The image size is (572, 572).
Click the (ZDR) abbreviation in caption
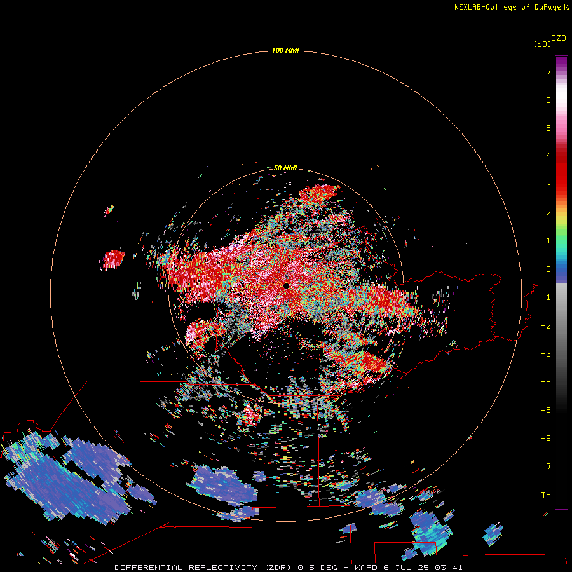pyautogui.click(x=278, y=568)
